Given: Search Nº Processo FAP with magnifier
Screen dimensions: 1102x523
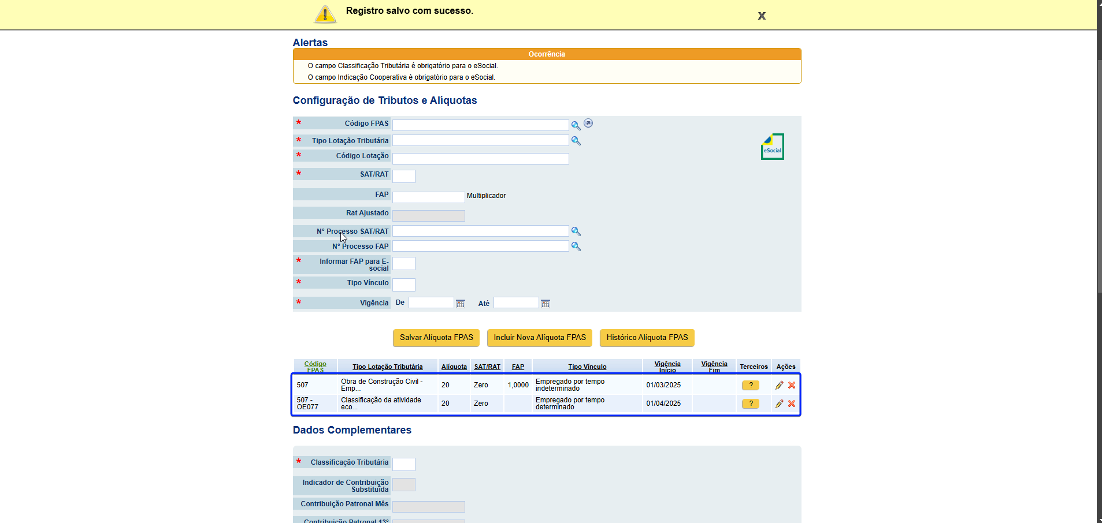Looking at the screenshot, I should [576, 246].
